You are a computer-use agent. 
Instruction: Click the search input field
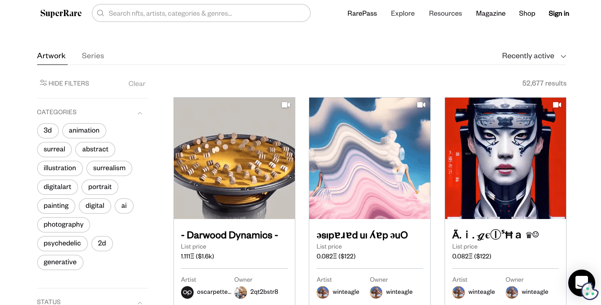click(x=201, y=13)
